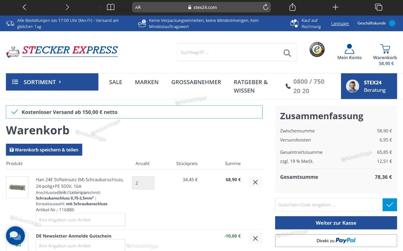Open the Han 24E Stifteinsatz product title
This screenshot has height=251, width=403.
80,183
